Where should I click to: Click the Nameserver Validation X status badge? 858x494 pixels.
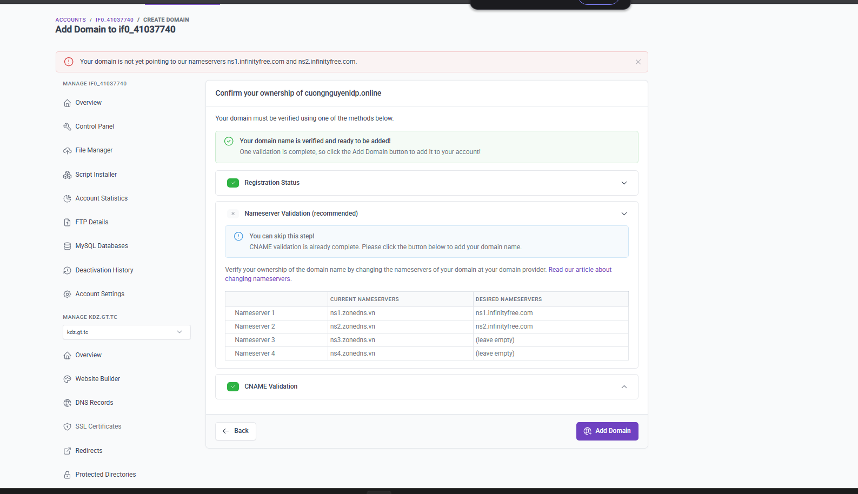(x=233, y=213)
